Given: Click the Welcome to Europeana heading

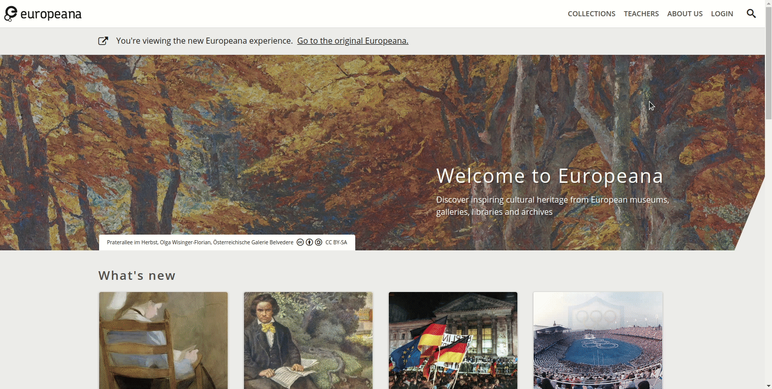Looking at the screenshot, I should tap(550, 176).
